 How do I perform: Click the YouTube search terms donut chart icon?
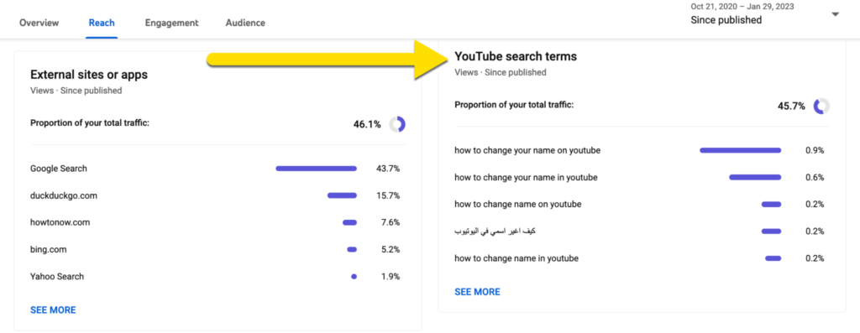(821, 107)
